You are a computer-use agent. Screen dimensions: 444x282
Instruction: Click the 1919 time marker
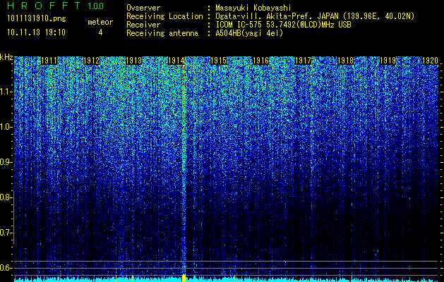pyautogui.click(x=388, y=61)
